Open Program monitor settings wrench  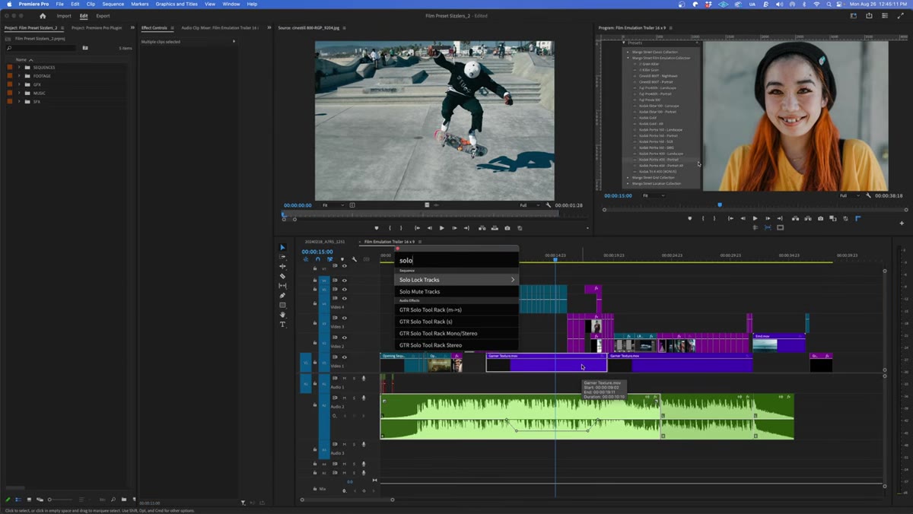tap(868, 195)
